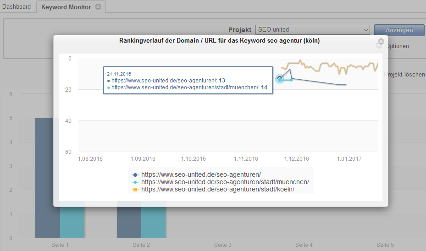This screenshot has height=251, width=426.
Task: Click the Seite 3 axis label
Action: pos(223,245)
